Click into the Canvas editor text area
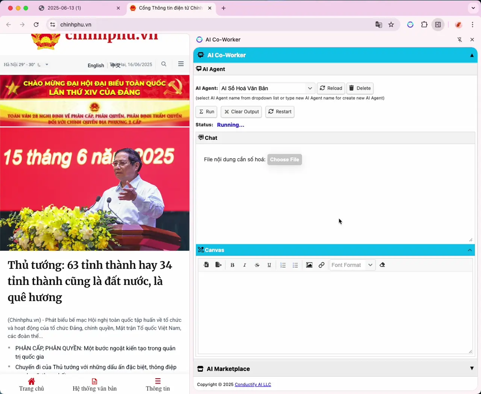This screenshot has width=481, height=394. (335, 313)
